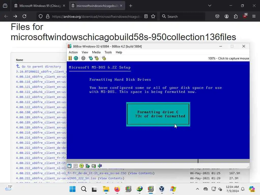
Task: Open the View menu in 86Box
Action: pos(85,52)
